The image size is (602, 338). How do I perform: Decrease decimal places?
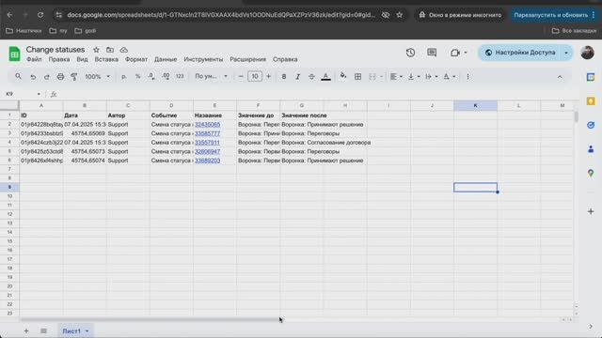click(151, 77)
